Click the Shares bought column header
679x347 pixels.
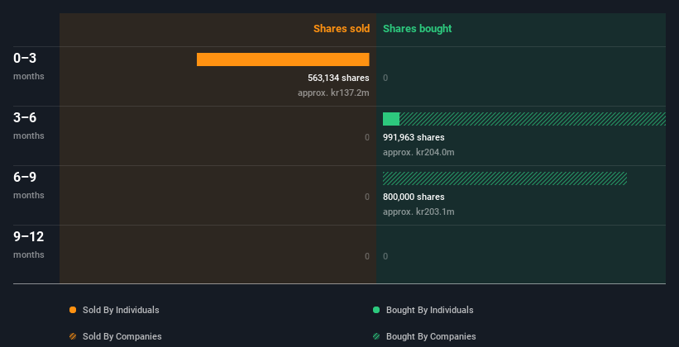coord(417,29)
